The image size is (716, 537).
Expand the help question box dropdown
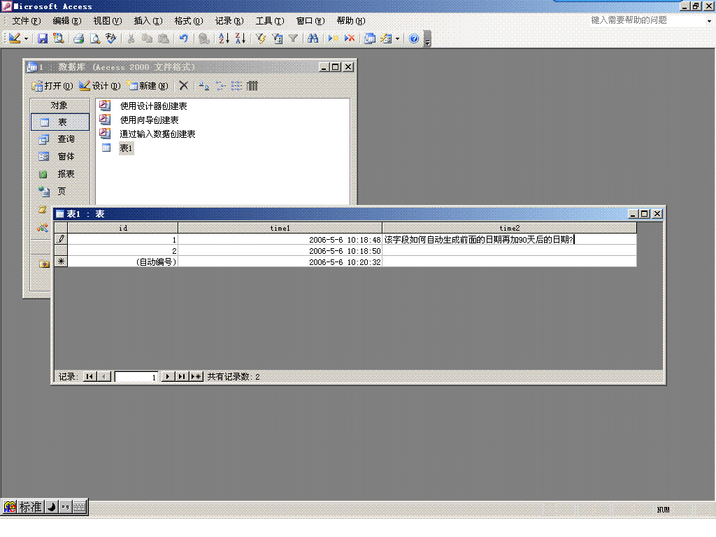[709, 20]
